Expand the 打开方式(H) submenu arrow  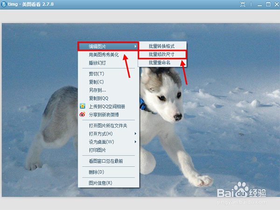[135, 134]
